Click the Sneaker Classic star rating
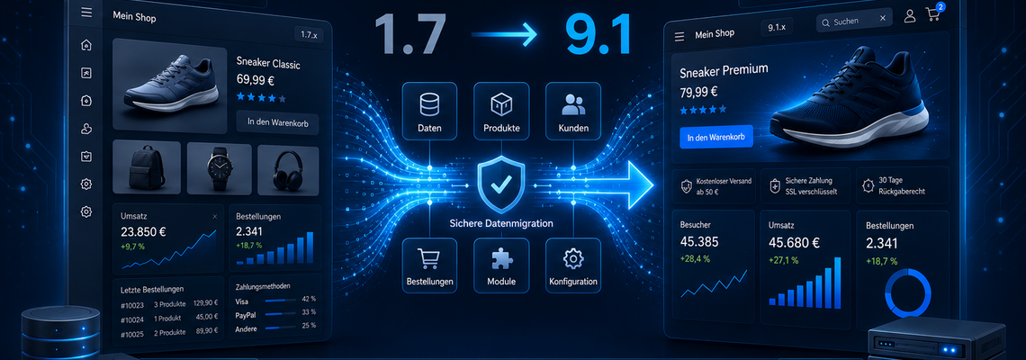 coord(261,97)
